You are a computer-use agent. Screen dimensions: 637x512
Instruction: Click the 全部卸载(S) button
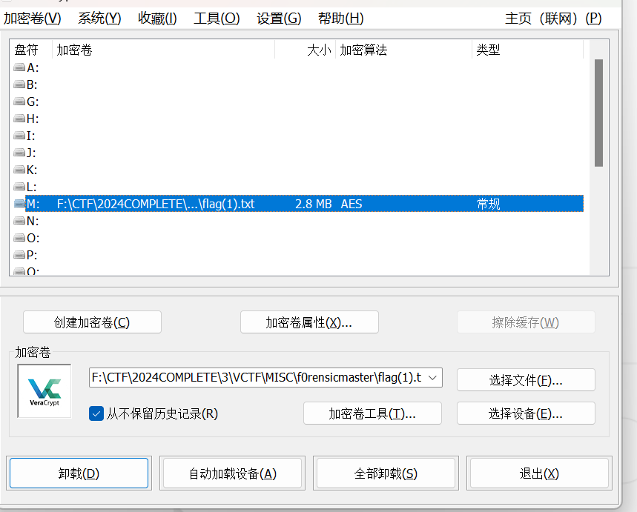click(x=386, y=473)
